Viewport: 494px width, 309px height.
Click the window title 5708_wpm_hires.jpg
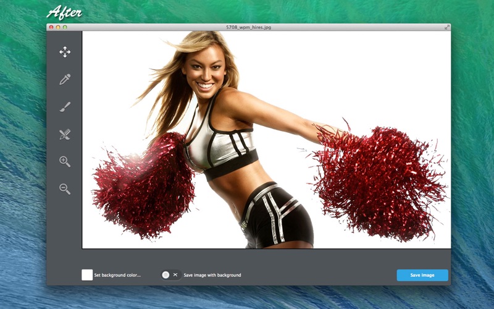249,27
